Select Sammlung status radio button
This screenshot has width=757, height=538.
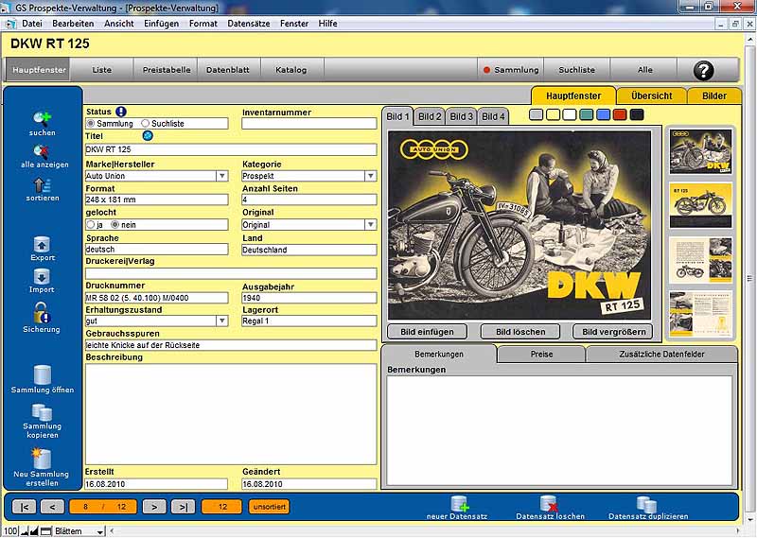(x=90, y=124)
